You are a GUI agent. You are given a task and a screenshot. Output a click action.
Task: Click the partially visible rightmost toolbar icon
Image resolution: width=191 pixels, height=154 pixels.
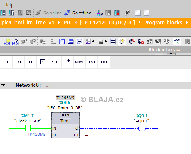pyautogui.click(x=187, y=42)
